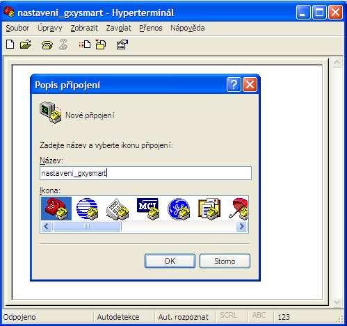Choose the newspaper connection icon
Image resolution: width=347 pixels, height=326 pixels.
point(118,209)
